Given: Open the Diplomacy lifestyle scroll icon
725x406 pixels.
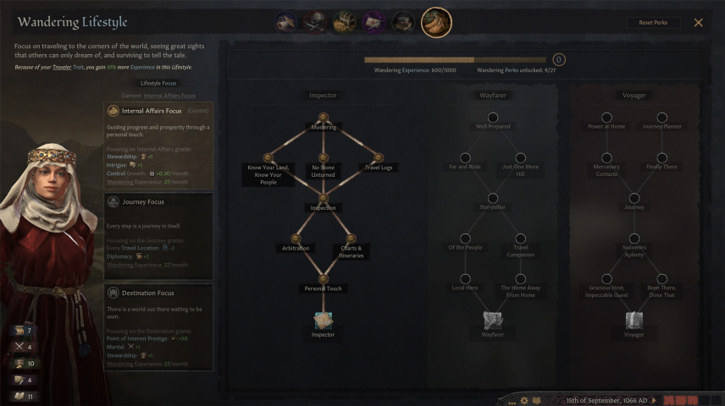Looking at the screenshot, I should point(285,22).
